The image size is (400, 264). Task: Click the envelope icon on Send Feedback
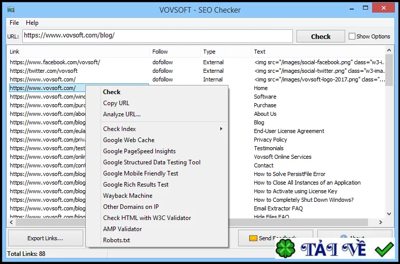click(253, 238)
